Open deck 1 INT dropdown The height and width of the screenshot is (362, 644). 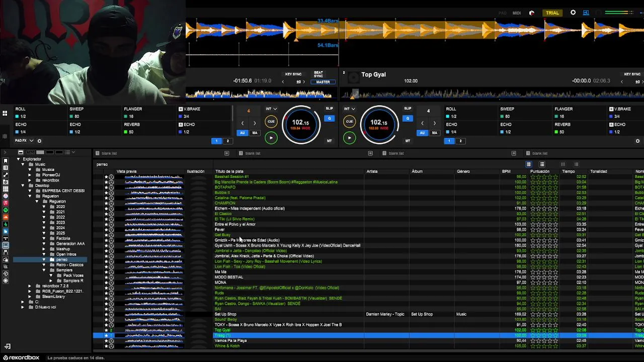(271, 109)
